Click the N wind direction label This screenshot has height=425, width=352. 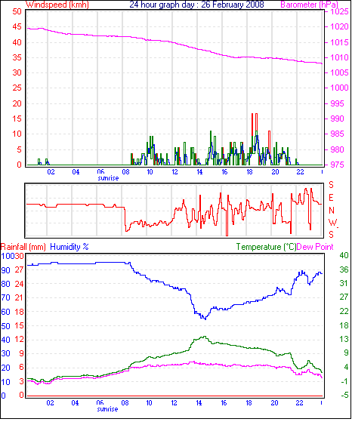(332, 211)
